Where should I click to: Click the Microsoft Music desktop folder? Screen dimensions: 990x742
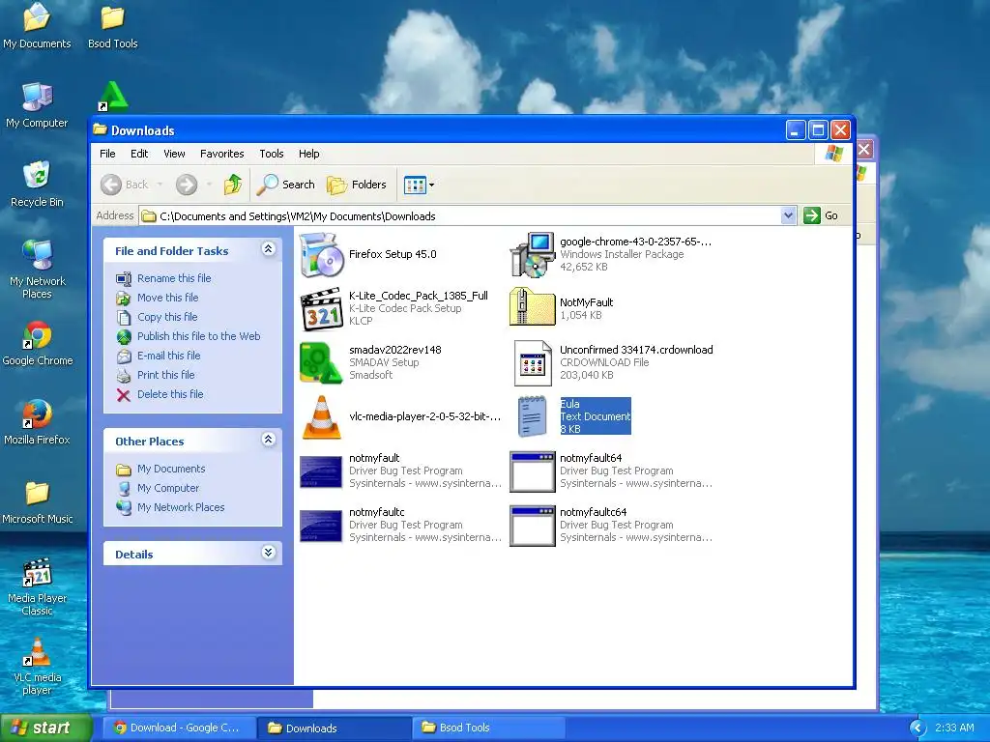[x=37, y=502]
